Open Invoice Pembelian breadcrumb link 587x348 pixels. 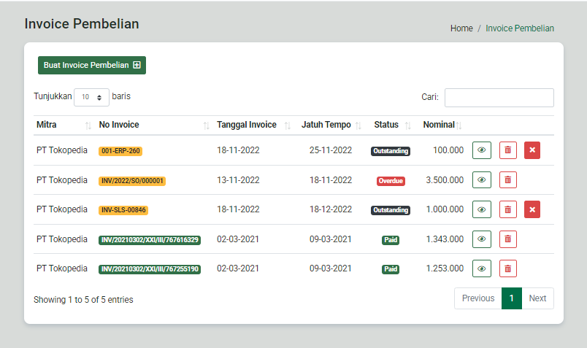(x=520, y=28)
